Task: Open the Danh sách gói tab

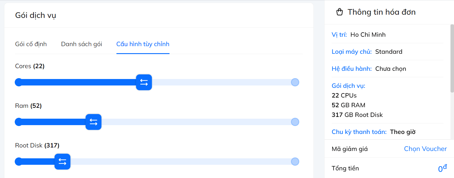Action: pos(82,44)
